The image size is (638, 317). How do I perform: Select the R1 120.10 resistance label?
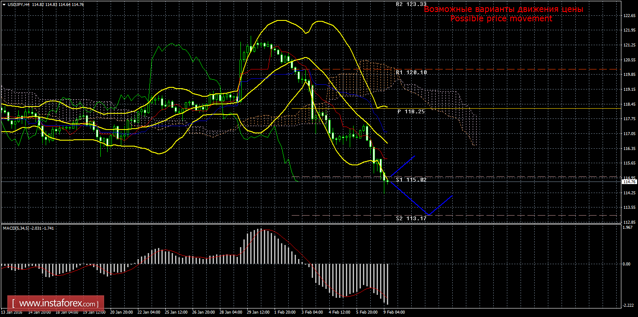point(411,73)
